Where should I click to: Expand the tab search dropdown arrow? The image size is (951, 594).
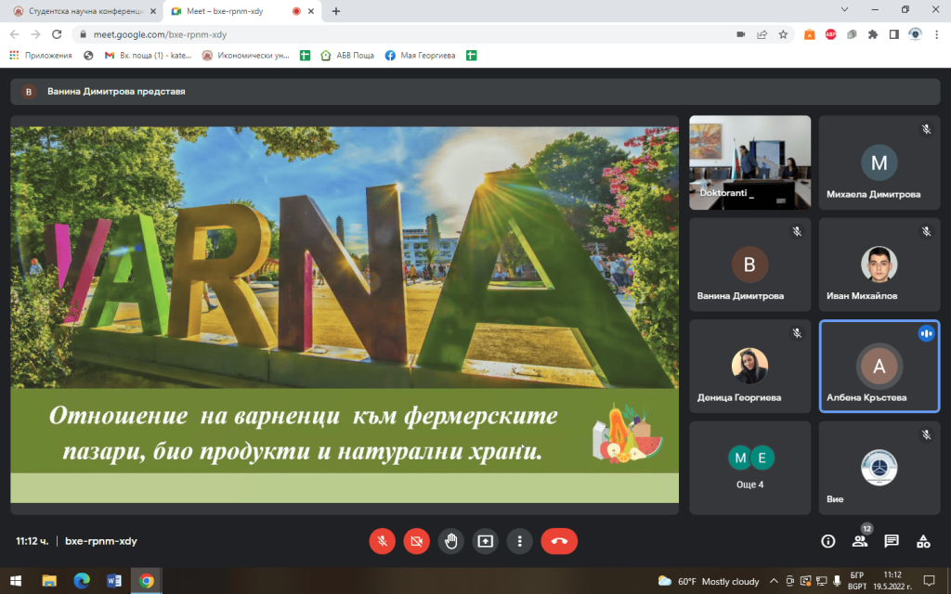click(844, 9)
